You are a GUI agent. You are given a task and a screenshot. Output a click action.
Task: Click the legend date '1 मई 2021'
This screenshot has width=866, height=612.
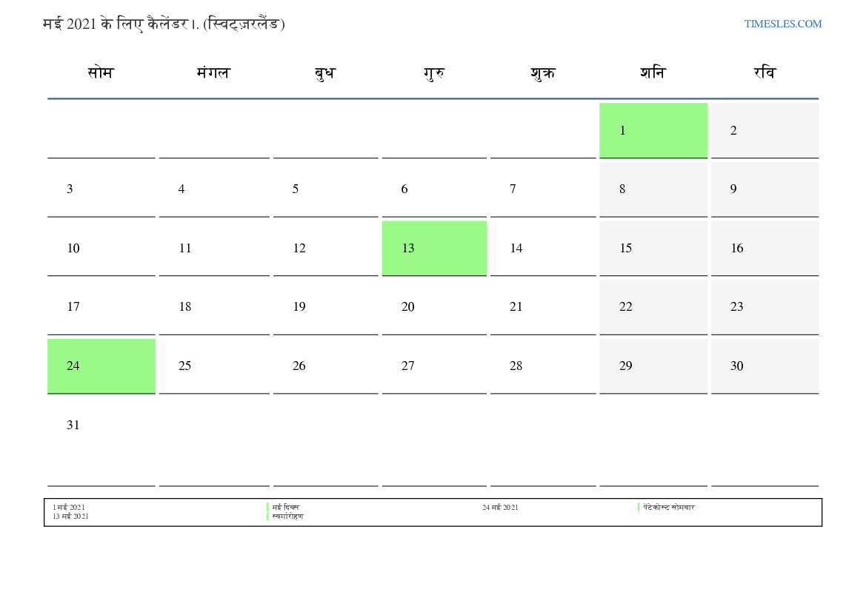tap(69, 507)
